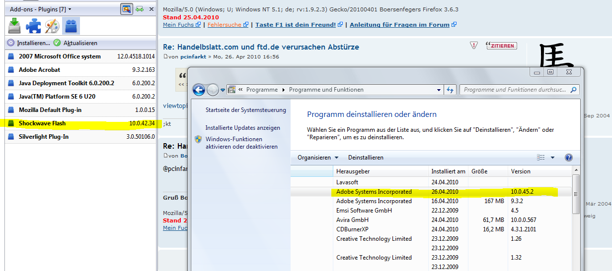The height and width of the screenshot is (271, 612).
Task: Close the Add-ons sidebar panel
Action: pyautogui.click(x=152, y=9)
